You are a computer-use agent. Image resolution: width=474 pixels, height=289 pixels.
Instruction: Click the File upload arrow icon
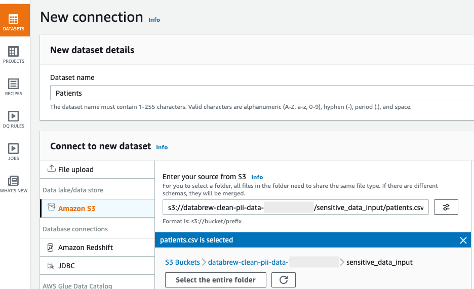click(x=51, y=169)
